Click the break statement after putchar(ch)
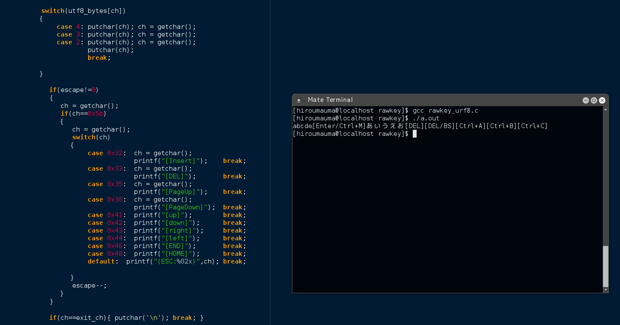The width and height of the screenshot is (620, 325). coord(97,57)
